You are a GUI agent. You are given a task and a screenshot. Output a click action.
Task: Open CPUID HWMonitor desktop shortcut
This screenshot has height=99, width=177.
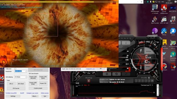164,9
